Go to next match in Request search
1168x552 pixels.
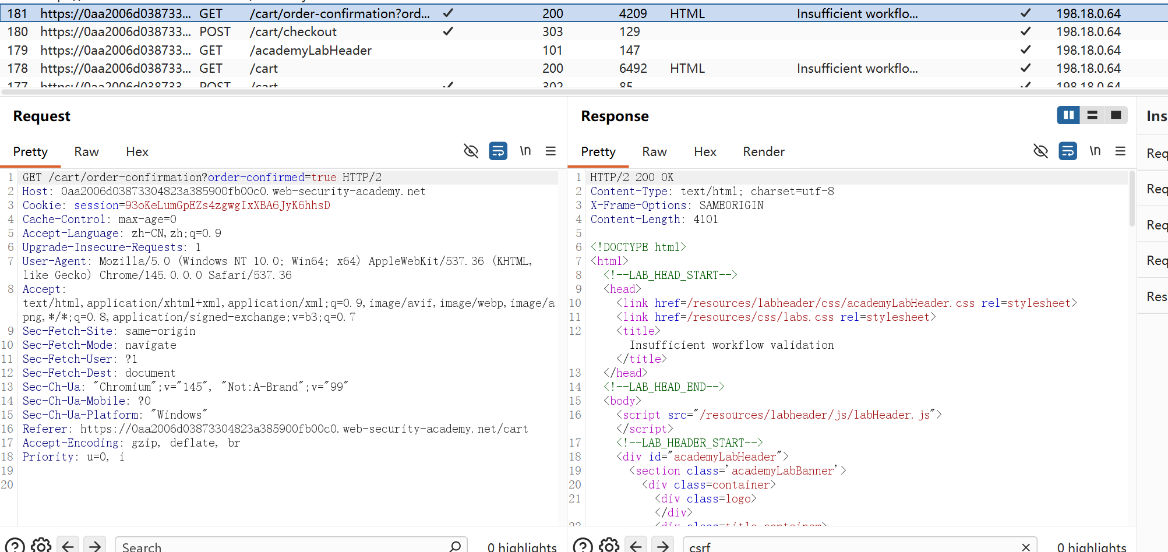[95, 546]
